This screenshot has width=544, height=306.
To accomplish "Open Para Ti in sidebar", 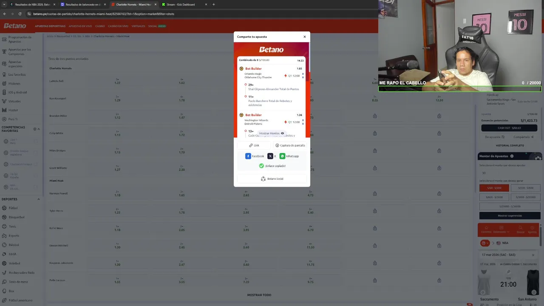I will pos(13,119).
